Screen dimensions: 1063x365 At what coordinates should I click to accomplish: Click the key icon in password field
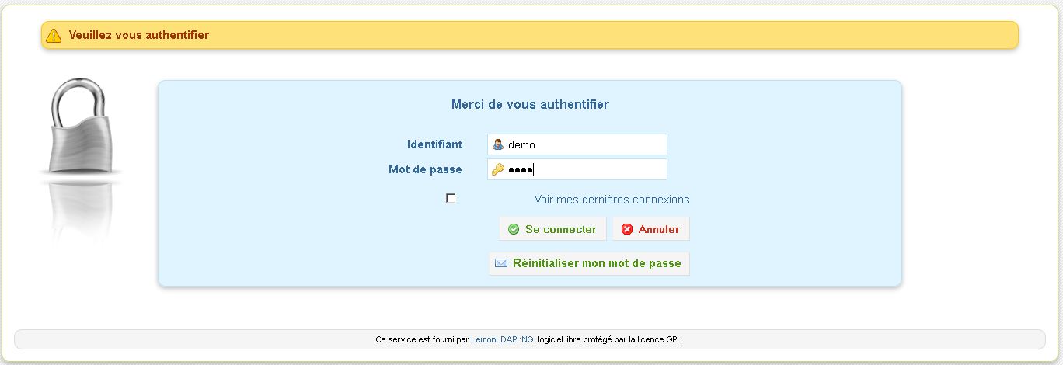[498, 169]
